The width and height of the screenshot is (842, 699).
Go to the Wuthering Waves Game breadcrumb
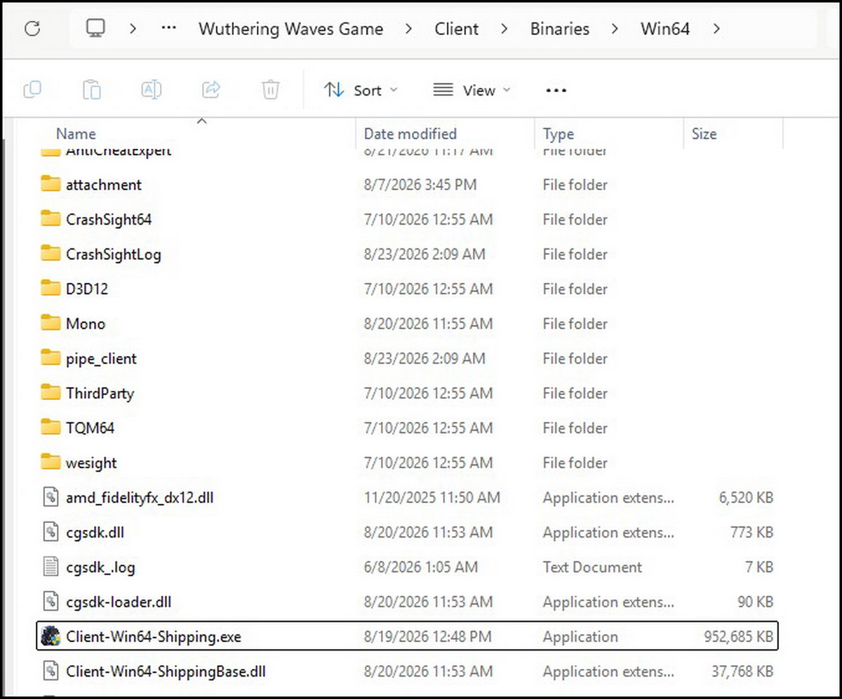[x=290, y=29]
